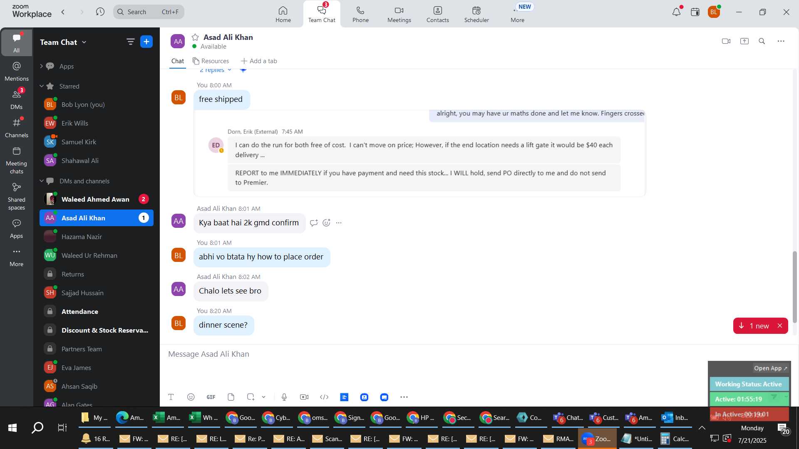Open the calendar icon in top bar

(x=695, y=12)
